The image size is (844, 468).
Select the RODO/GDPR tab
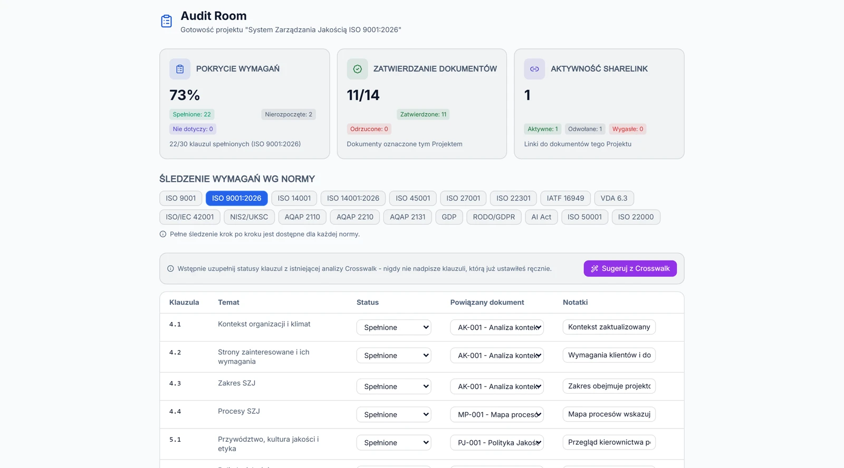494,217
